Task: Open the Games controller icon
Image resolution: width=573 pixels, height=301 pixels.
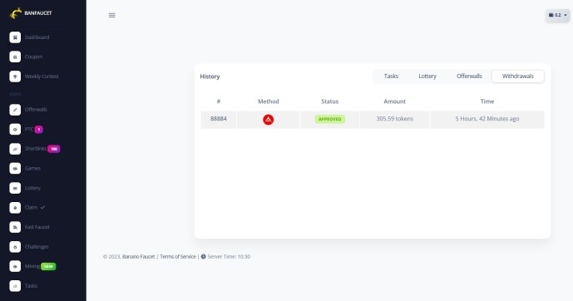Action: click(15, 169)
